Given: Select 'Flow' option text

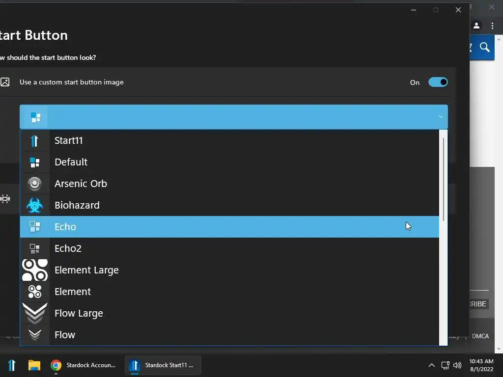Looking at the screenshot, I should click(65, 335).
